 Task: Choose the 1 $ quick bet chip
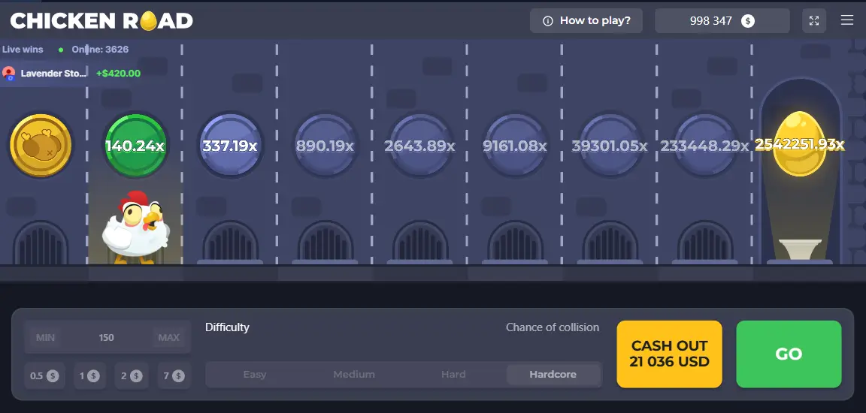(x=89, y=376)
